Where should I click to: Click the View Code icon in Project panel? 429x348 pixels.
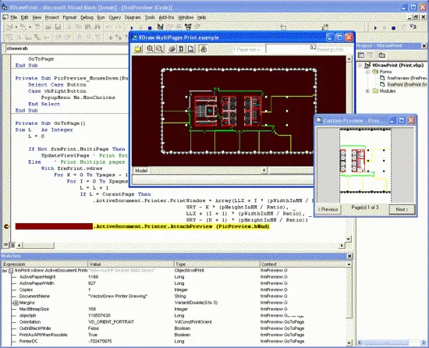pyautogui.click(x=361, y=55)
